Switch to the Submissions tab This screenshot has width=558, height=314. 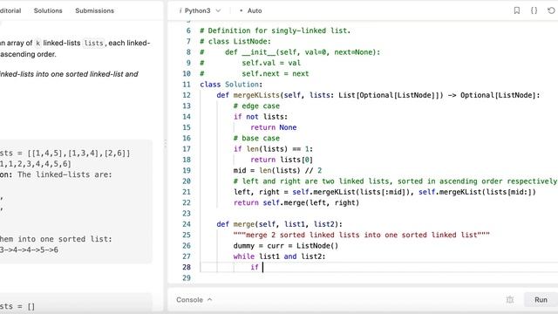click(x=95, y=10)
